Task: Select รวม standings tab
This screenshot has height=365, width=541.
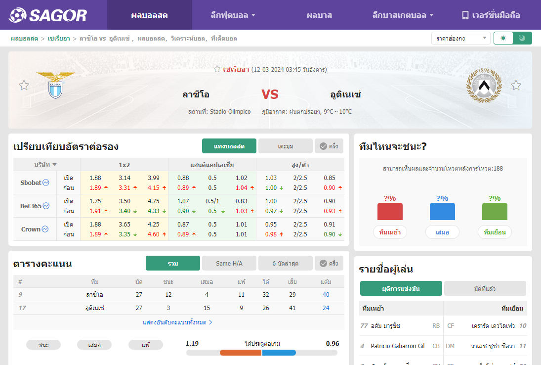Action: 173,263
